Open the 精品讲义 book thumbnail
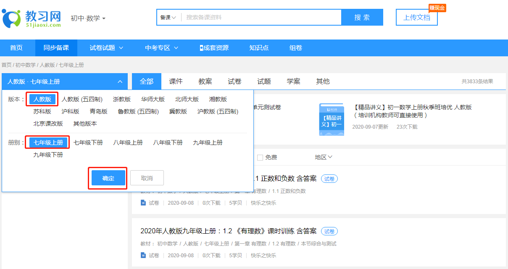The width and height of the screenshot is (508, 269). [331, 119]
